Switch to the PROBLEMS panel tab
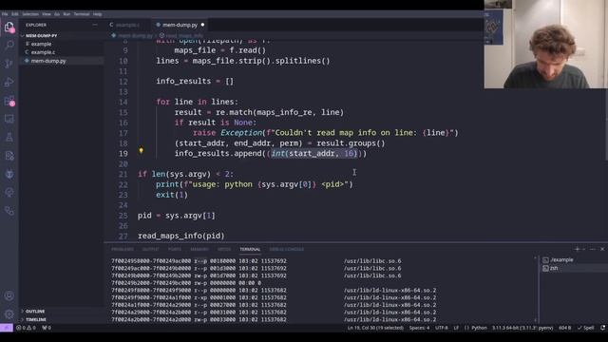Viewport: 608px width, 342px height. (123, 249)
